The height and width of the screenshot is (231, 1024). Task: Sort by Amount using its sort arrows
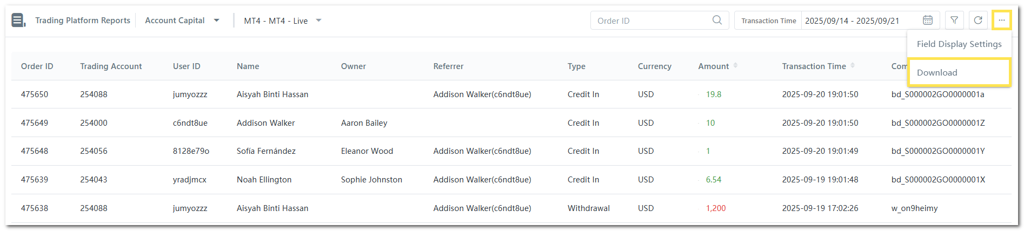tap(735, 66)
